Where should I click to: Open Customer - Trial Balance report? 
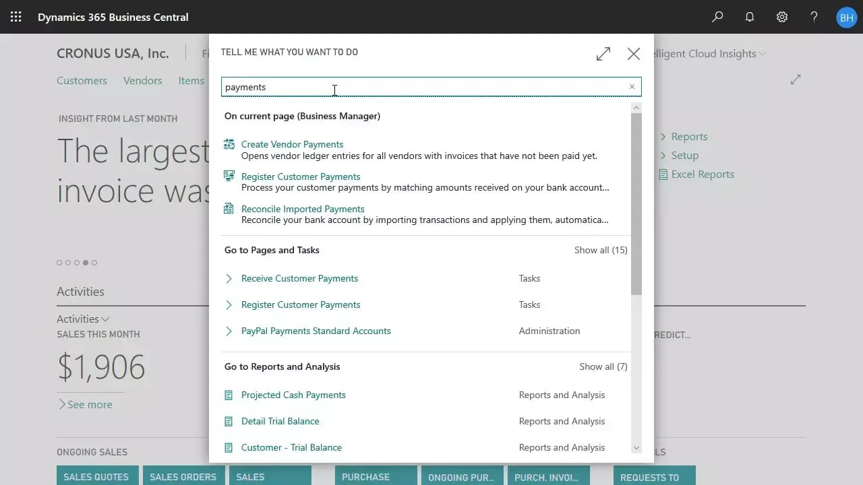pos(291,447)
